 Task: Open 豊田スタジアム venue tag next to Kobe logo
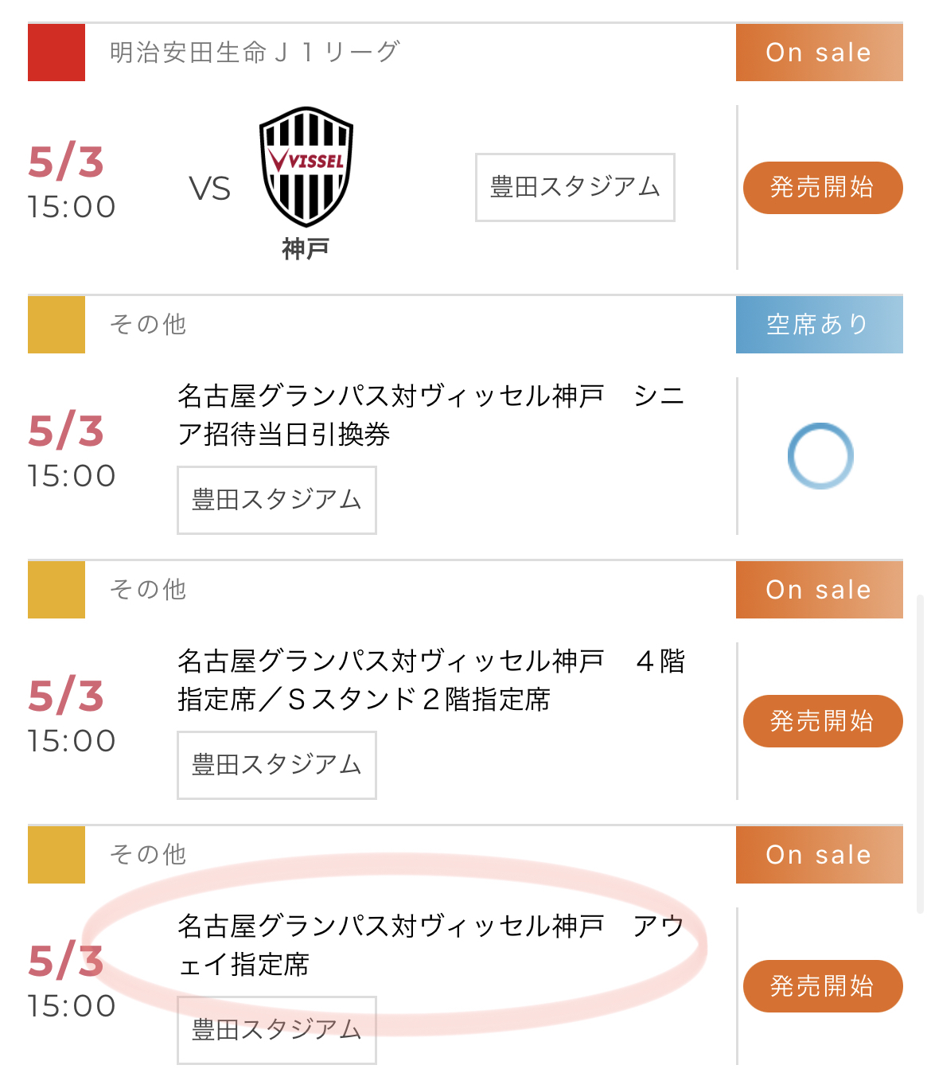575,188
